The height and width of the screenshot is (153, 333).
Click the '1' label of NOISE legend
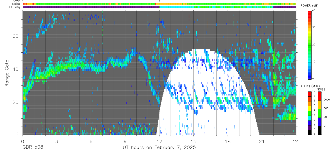coord(323,134)
